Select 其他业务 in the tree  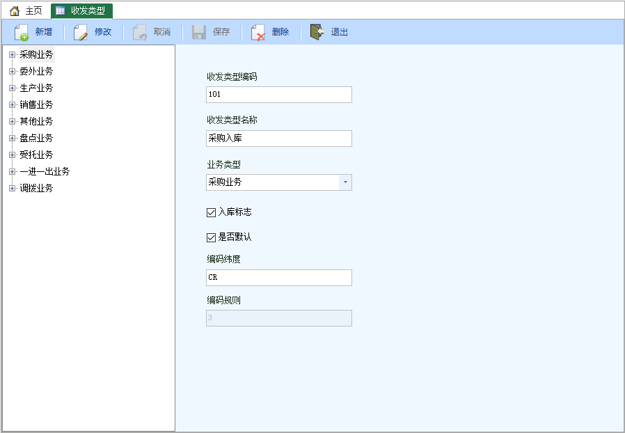point(36,122)
